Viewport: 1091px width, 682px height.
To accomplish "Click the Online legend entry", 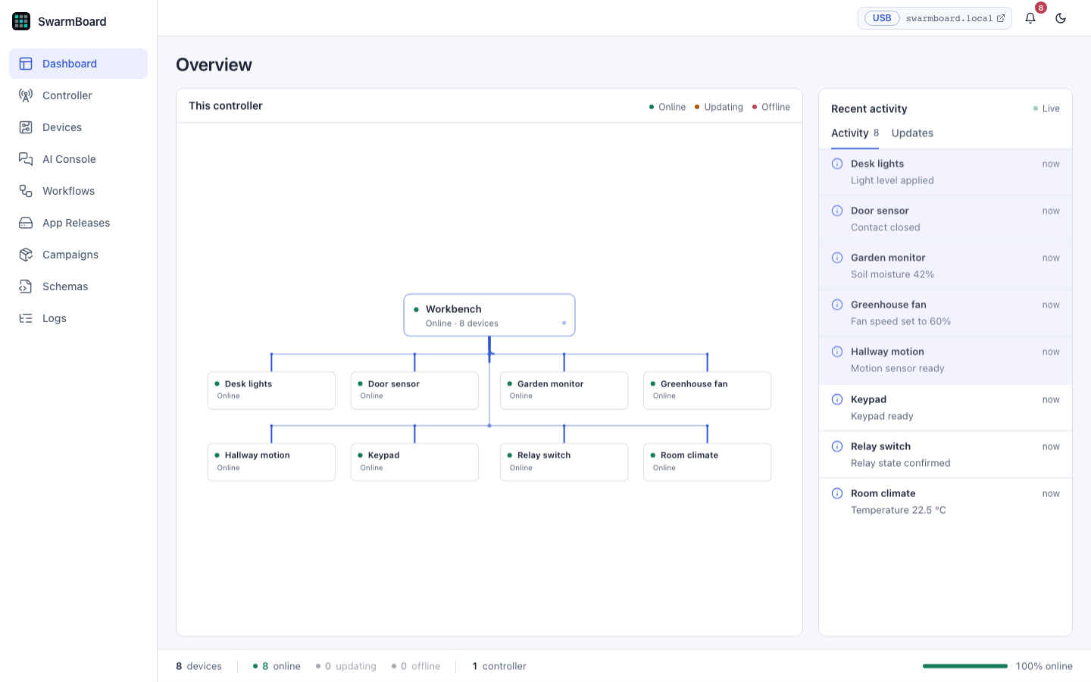I will tap(667, 107).
